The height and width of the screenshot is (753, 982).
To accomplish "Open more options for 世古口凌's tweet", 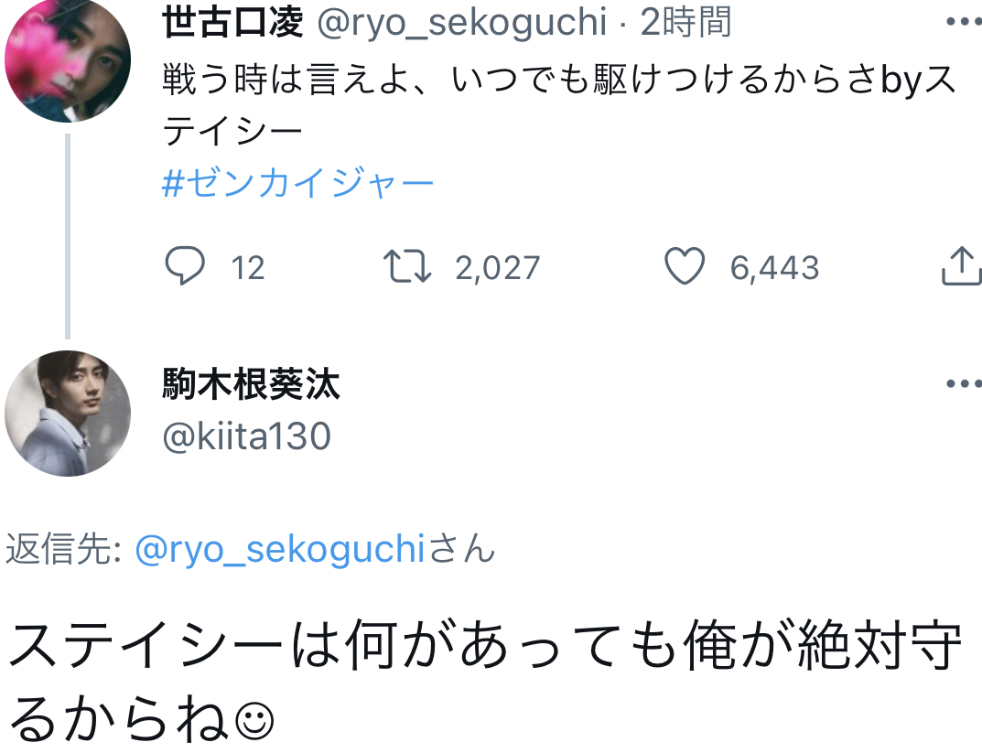I will coord(962,22).
